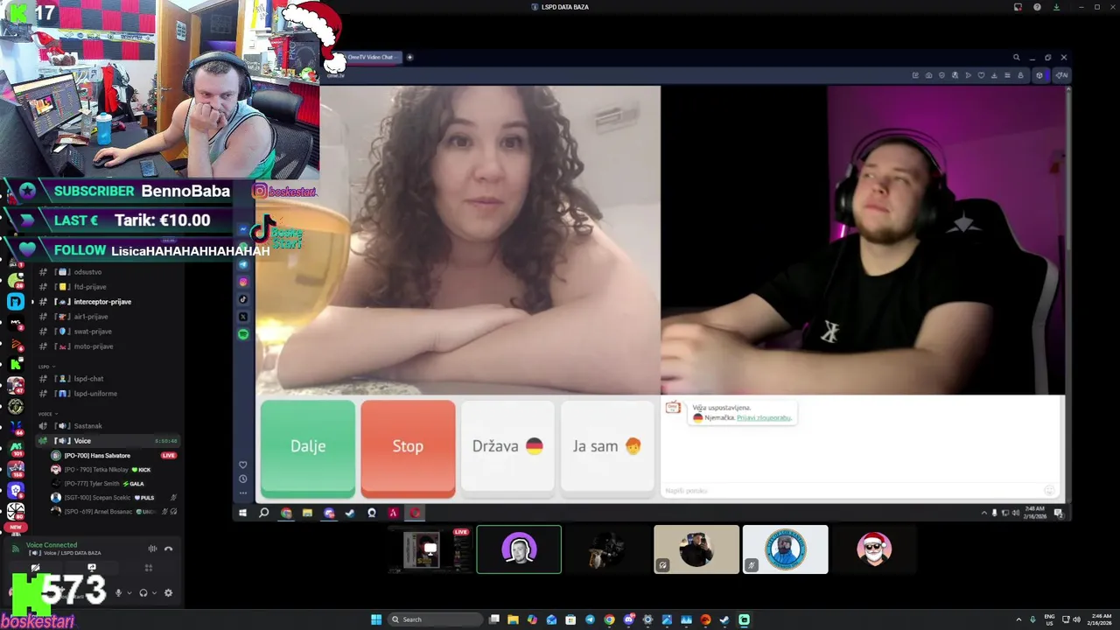Open the swat-prijave channel
1120x630 pixels.
[93, 332]
